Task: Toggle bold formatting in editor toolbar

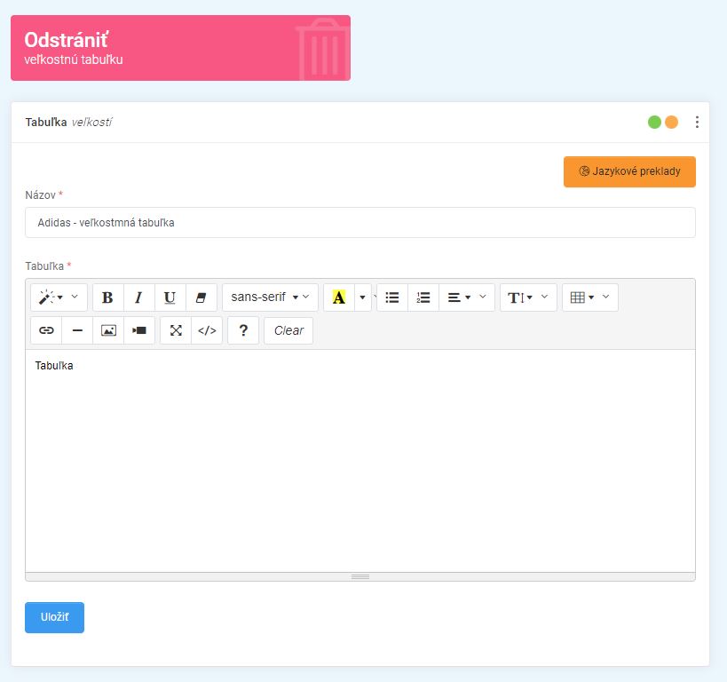Action: (108, 297)
